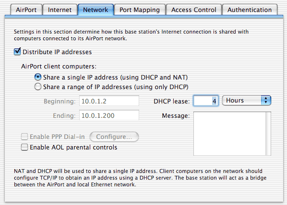
Task: Click the Distribute IP addresses label
Action: click(57, 52)
